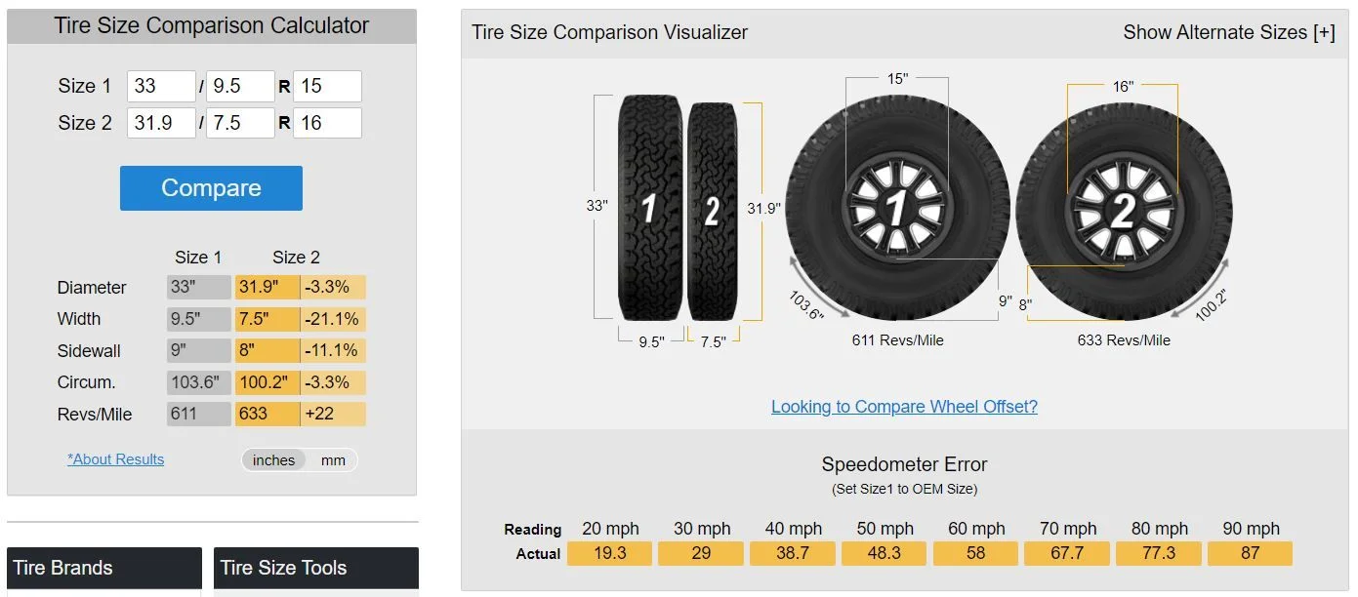Click the wheel 2 side view rim
The width and height of the screenshot is (1358, 597).
1124,211
